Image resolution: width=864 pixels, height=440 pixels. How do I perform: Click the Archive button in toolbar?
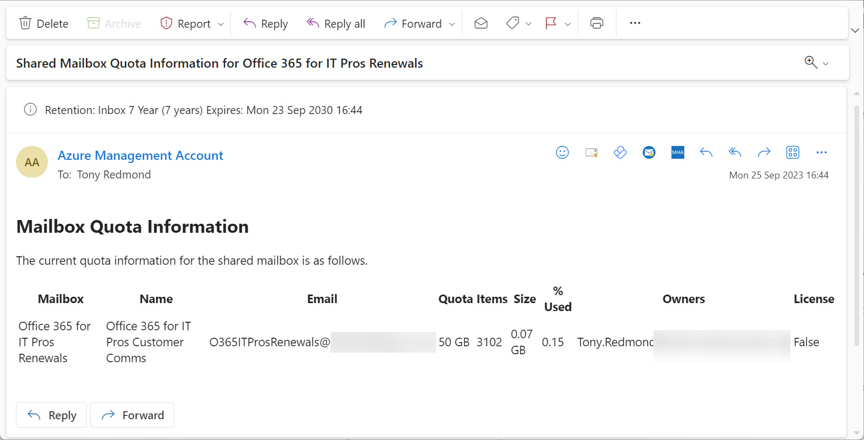click(114, 23)
